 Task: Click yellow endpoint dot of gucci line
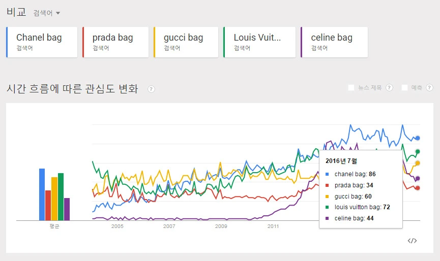(x=418, y=163)
